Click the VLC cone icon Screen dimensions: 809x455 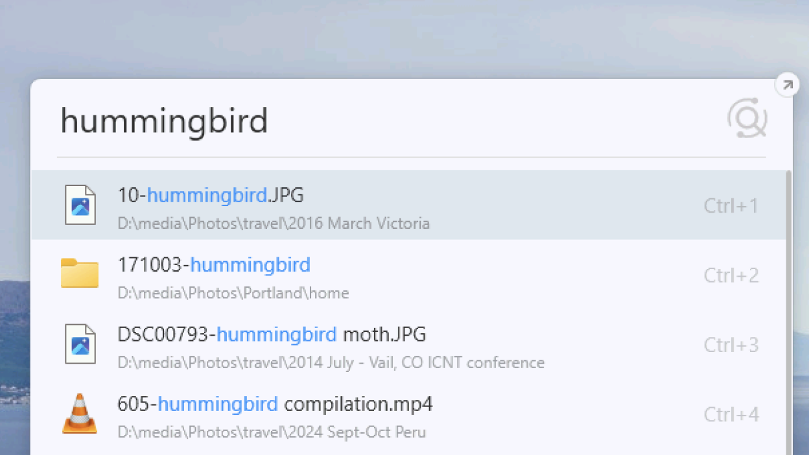coord(80,413)
